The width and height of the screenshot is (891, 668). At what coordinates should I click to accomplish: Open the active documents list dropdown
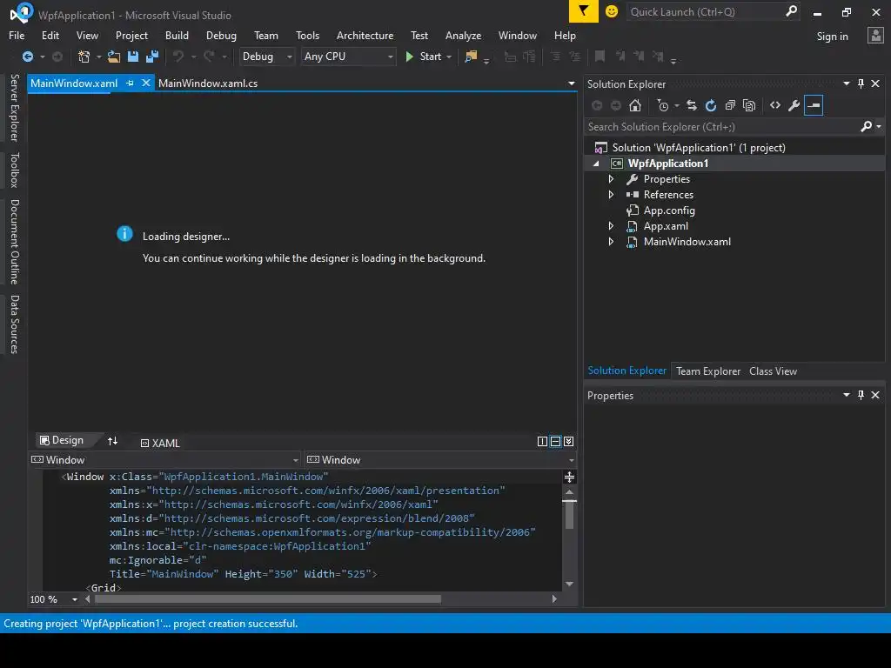coord(571,83)
